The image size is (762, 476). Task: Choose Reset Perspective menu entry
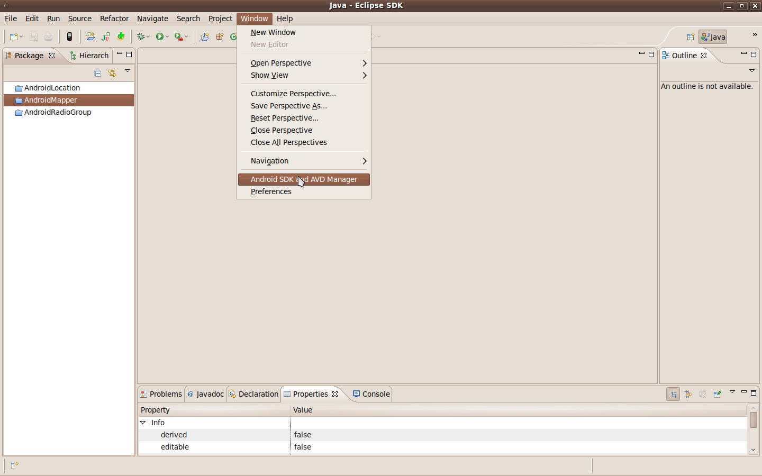click(304, 118)
